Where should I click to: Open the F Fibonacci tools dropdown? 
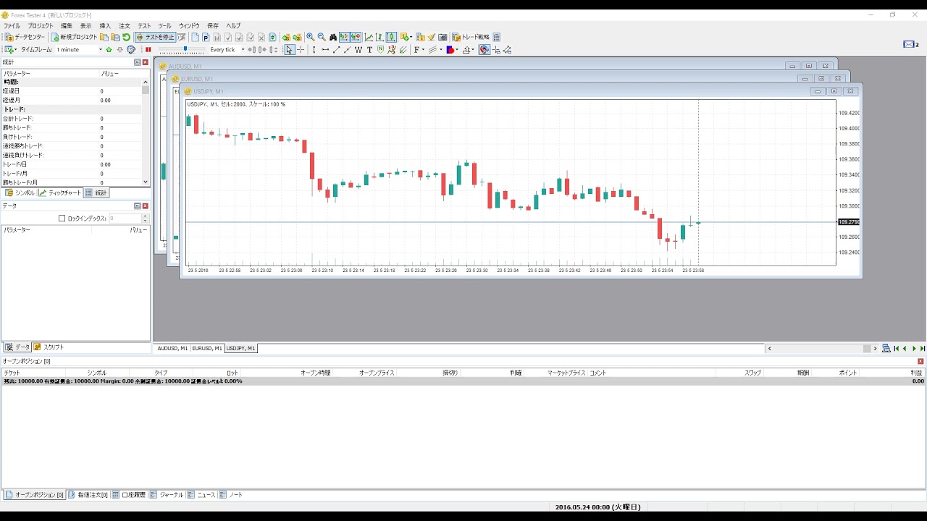pyautogui.click(x=419, y=50)
